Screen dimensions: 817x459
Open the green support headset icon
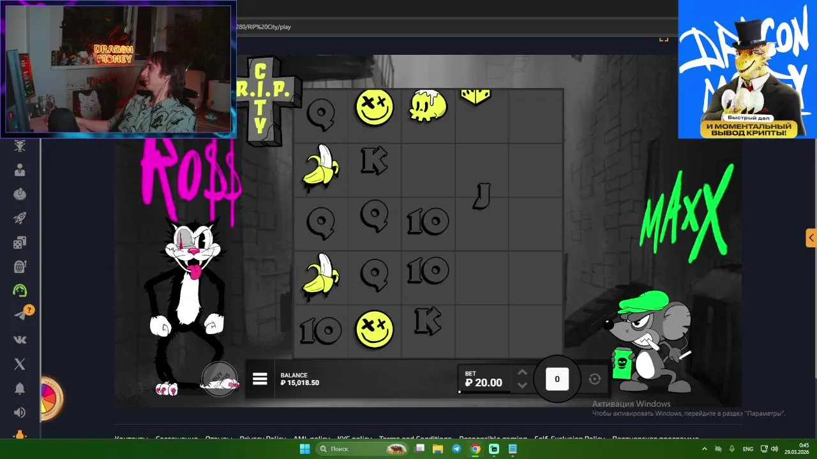(x=20, y=291)
